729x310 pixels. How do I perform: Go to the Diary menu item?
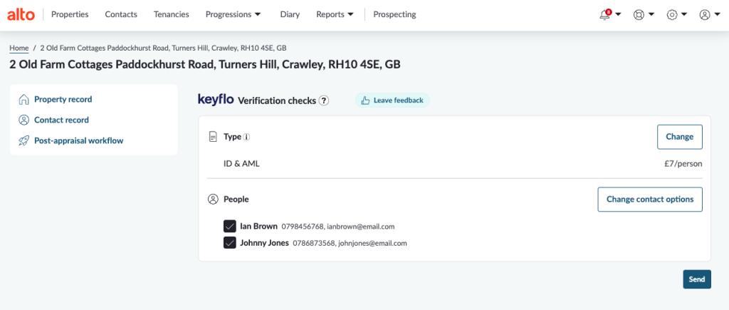click(x=290, y=14)
